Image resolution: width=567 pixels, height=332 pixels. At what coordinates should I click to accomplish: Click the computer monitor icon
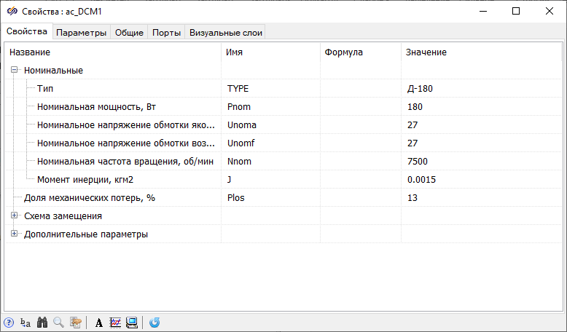132,323
